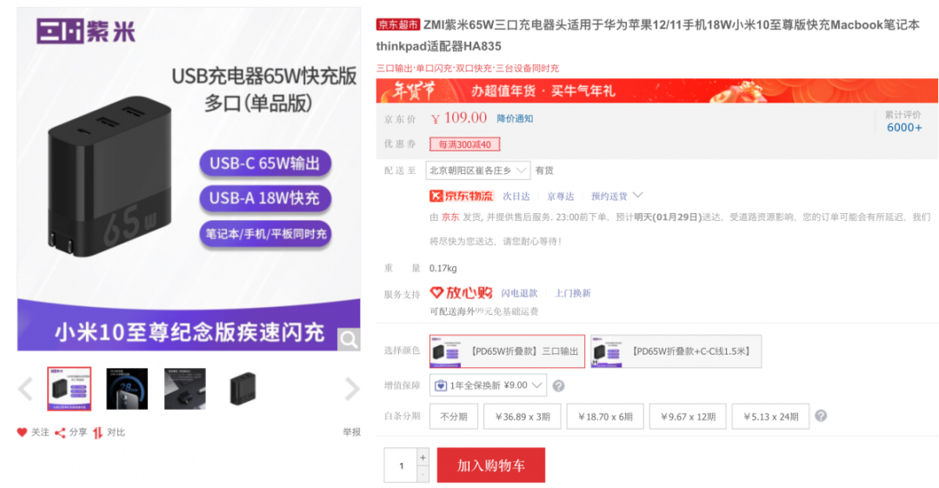Image resolution: width=939 pixels, height=488 pixels.
Task: Open the 6000+ cumulative reviews link
Action: tap(903, 127)
